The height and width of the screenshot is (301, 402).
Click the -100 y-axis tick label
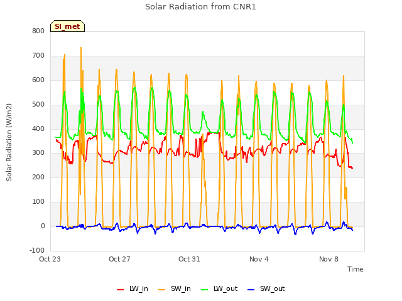pos(37,250)
